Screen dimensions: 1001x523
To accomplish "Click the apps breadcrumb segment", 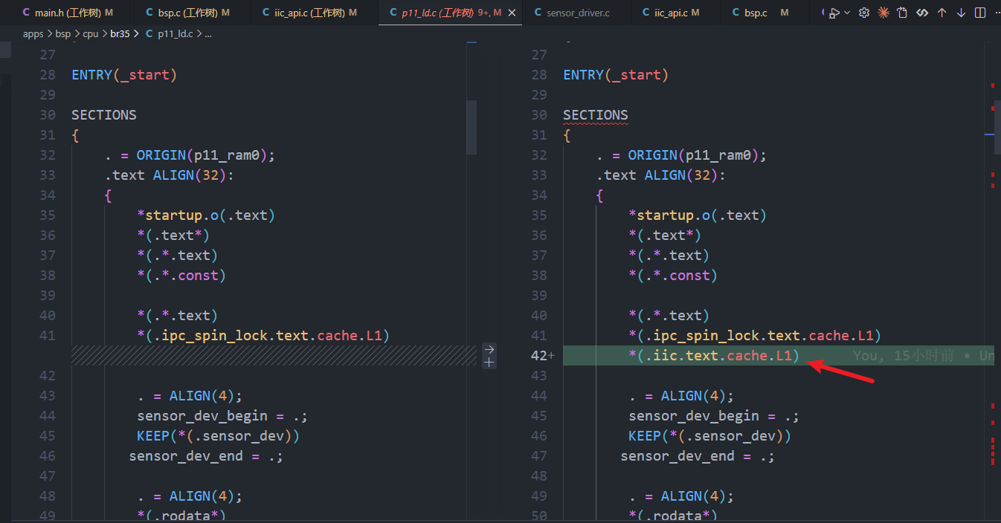I will click(33, 34).
